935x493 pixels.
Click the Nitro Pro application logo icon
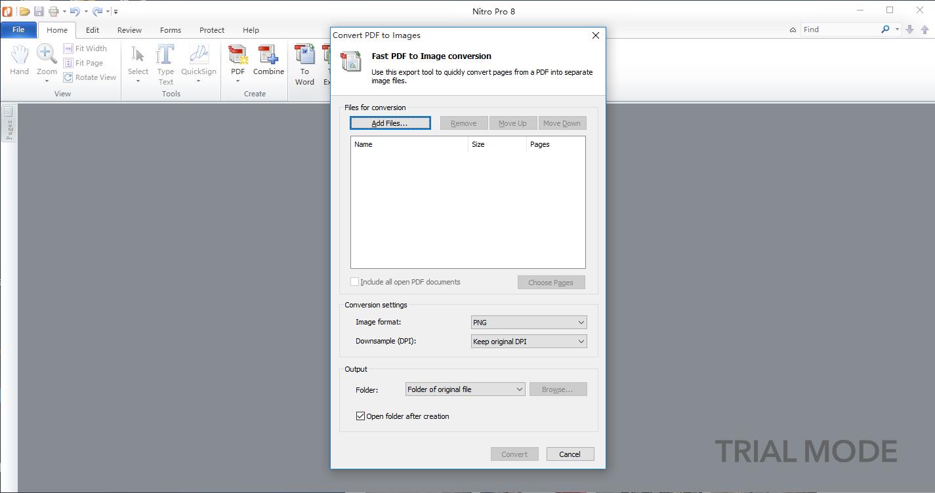tap(7, 11)
